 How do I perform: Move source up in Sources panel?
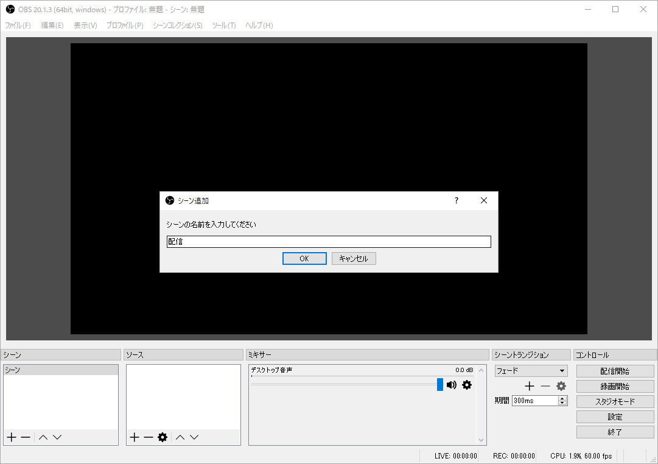click(180, 437)
